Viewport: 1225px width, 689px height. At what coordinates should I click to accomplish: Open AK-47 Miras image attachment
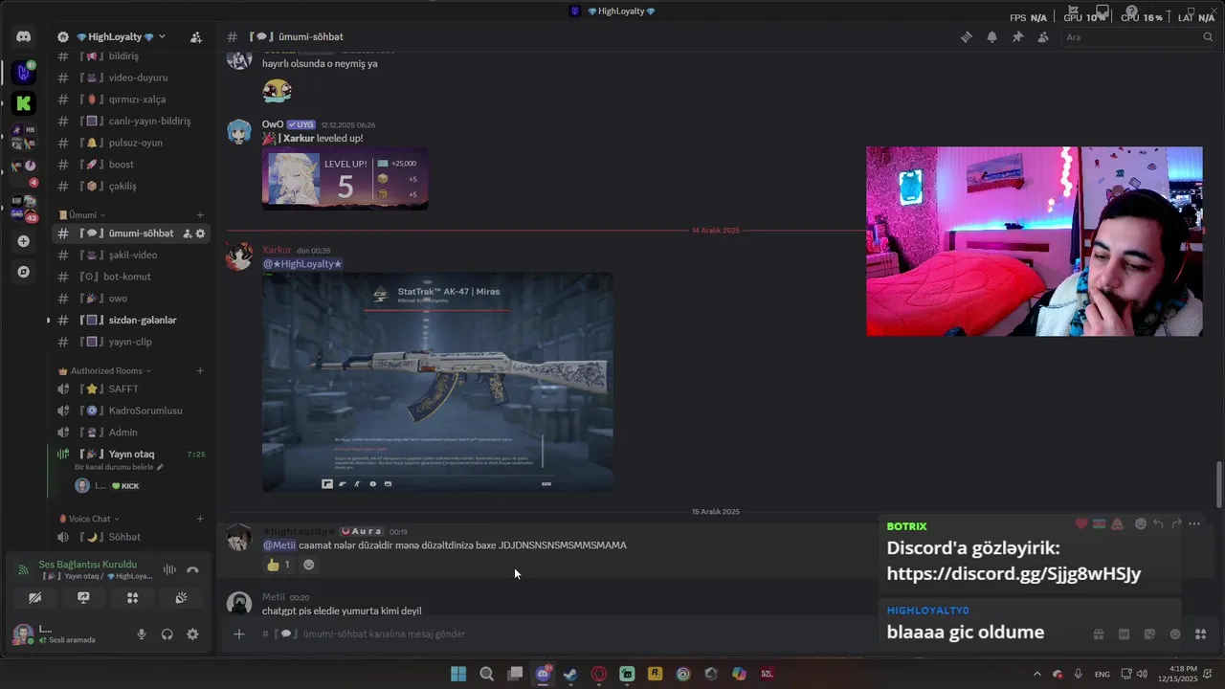pyautogui.click(x=437, y=382)
